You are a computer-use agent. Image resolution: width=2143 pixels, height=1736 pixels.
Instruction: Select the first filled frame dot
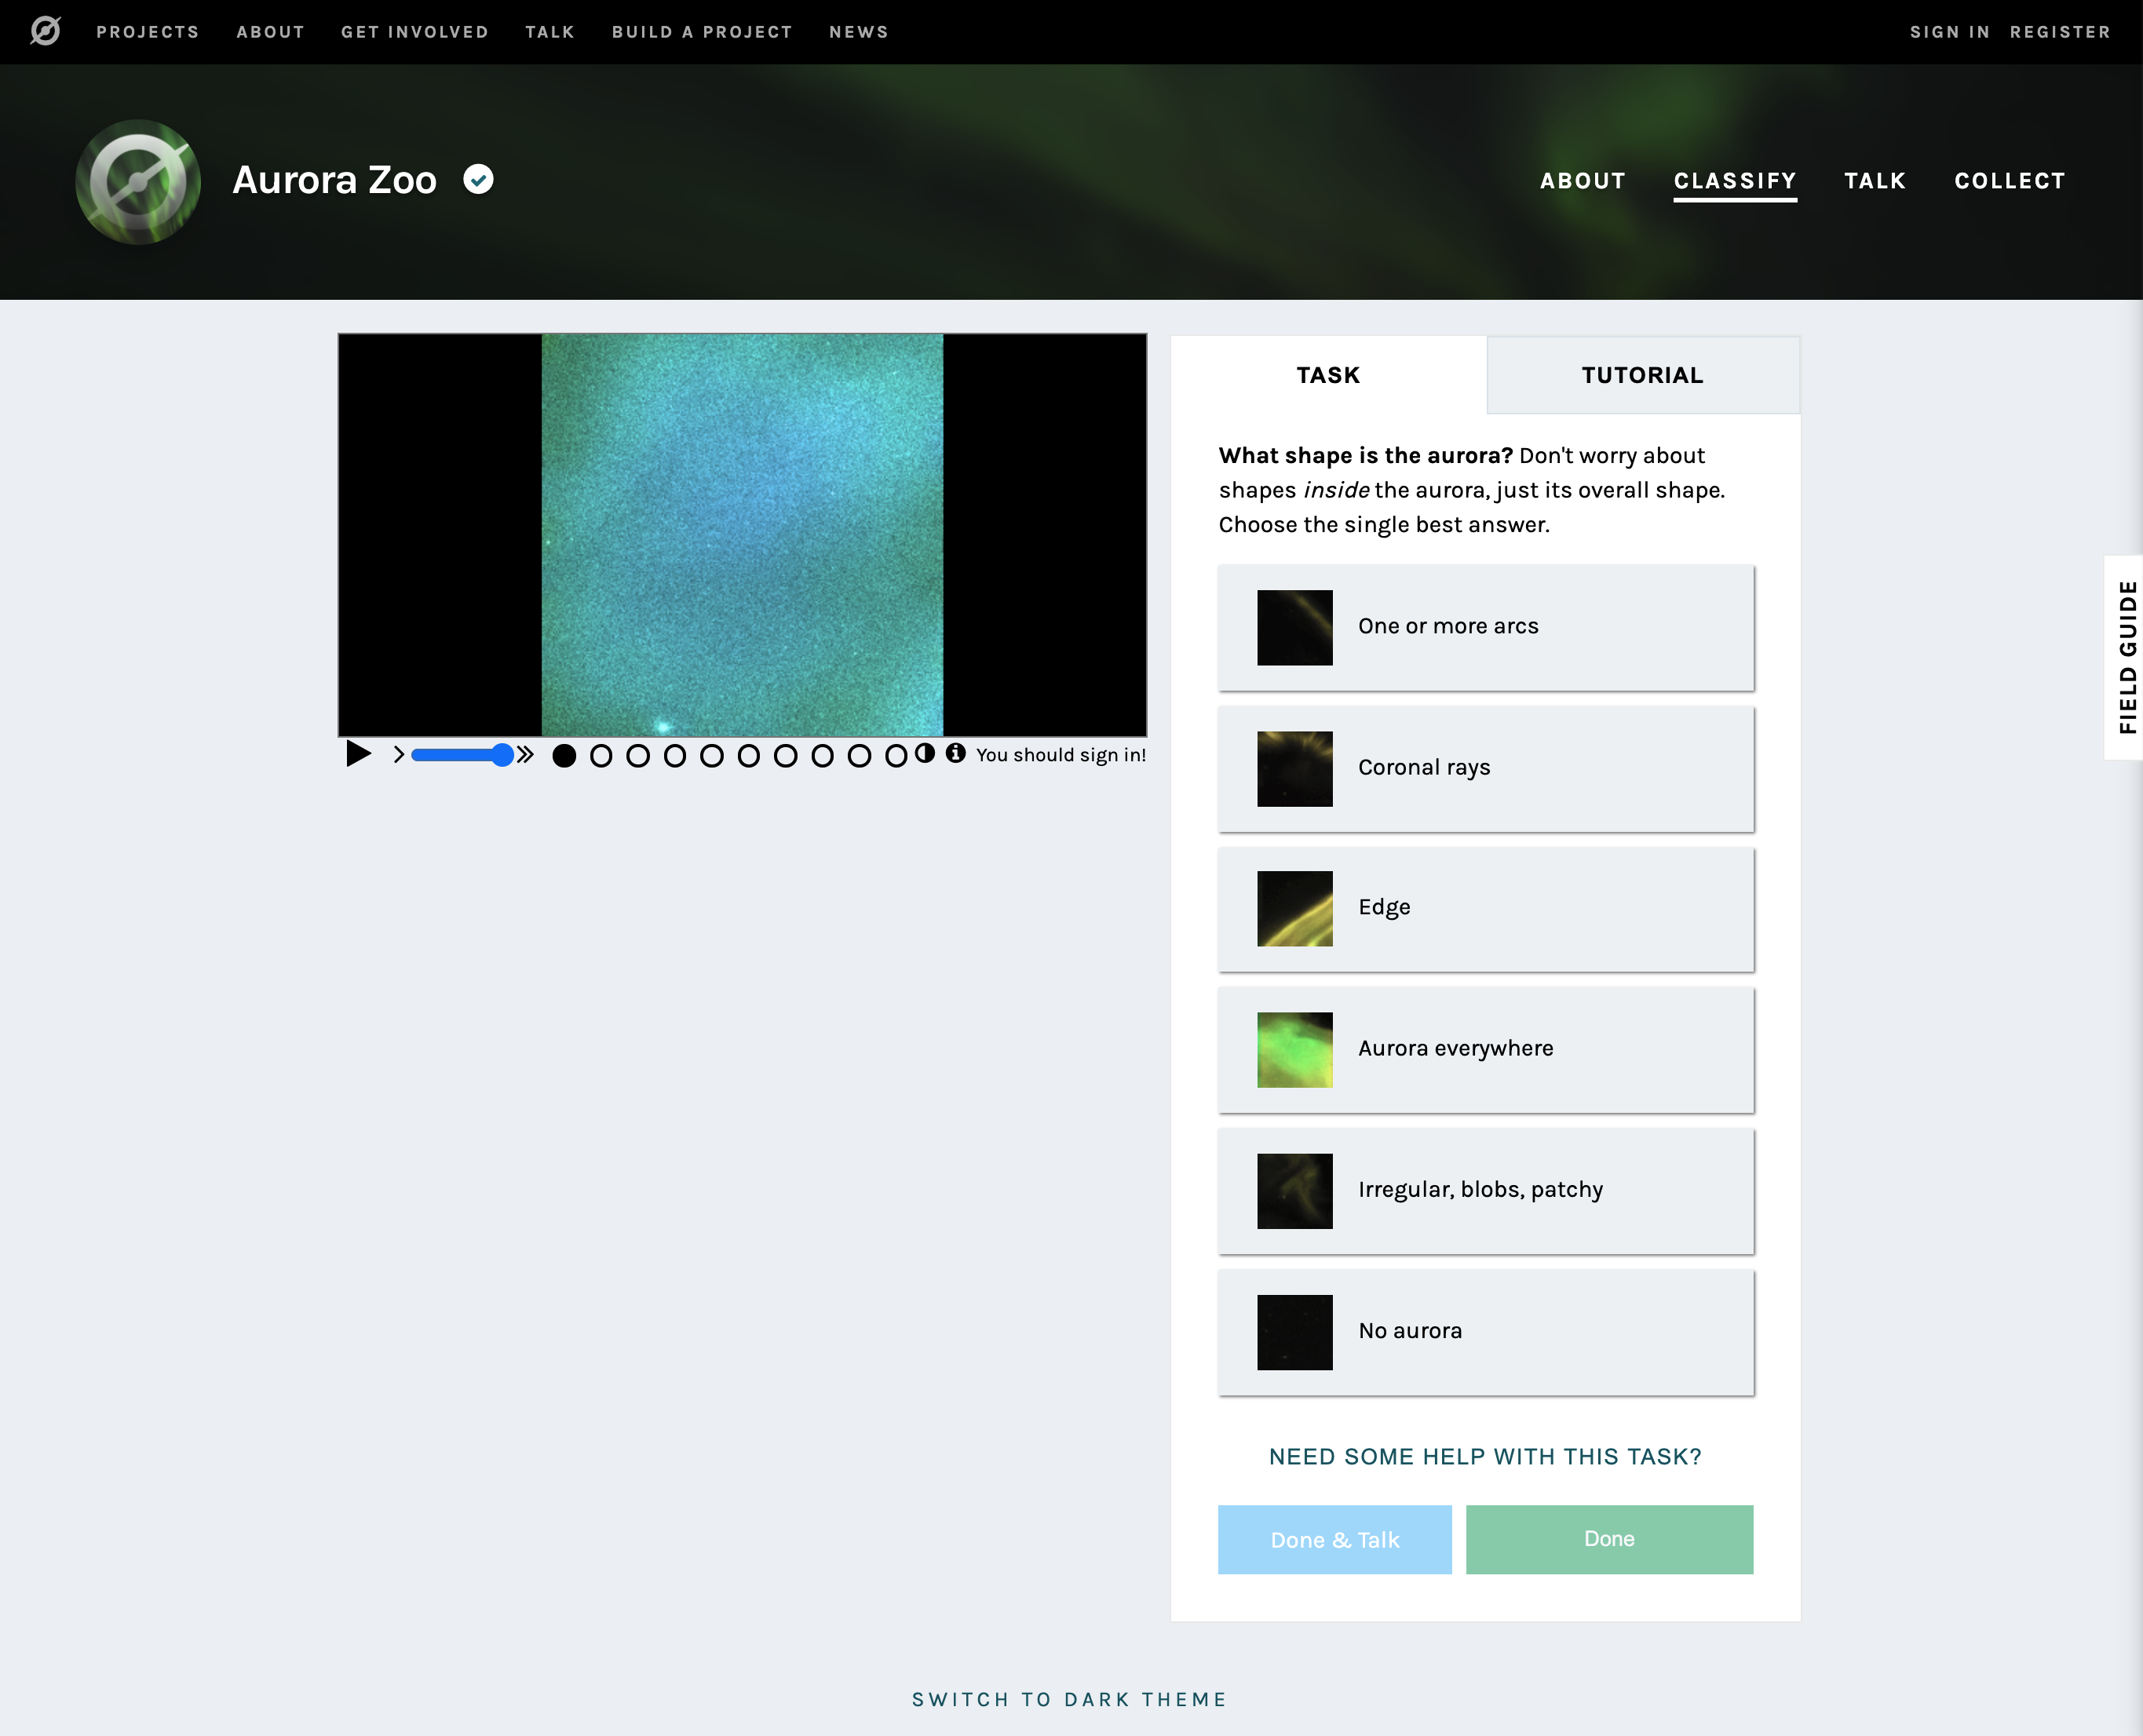click(564, 756)
